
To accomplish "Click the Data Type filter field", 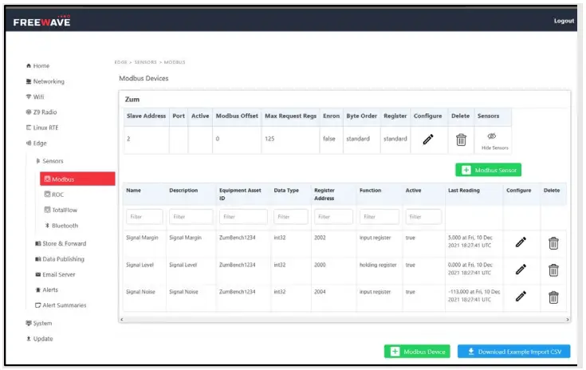I will (291, 217).
